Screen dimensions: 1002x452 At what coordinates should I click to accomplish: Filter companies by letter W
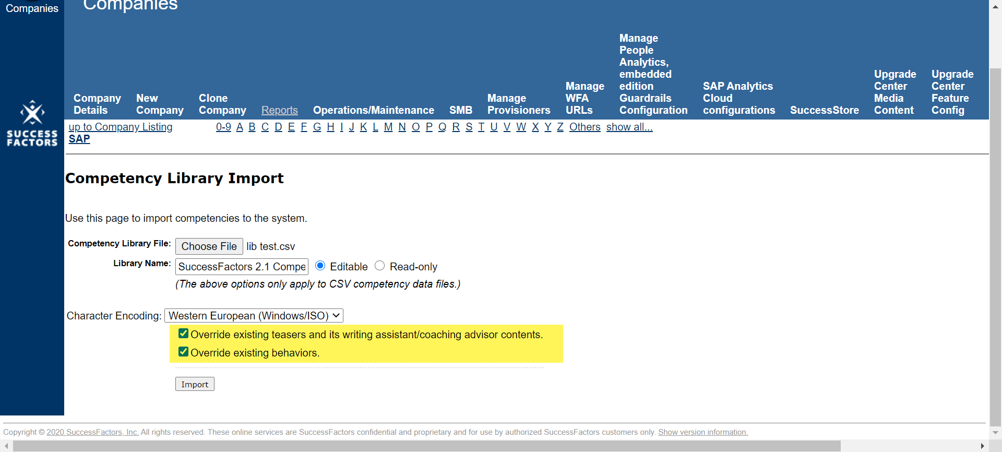point(521,127)
